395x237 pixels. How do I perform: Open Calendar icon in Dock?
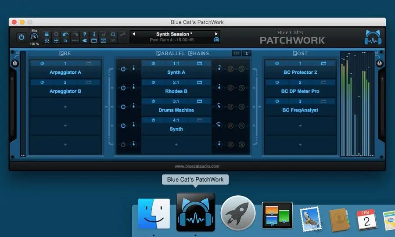coord(367,219)
